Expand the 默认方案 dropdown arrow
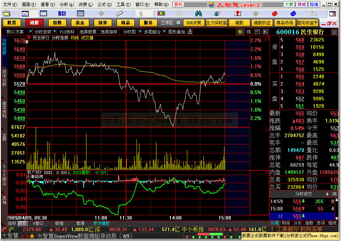This screenshot has width=342, height=242. (30, 32)
